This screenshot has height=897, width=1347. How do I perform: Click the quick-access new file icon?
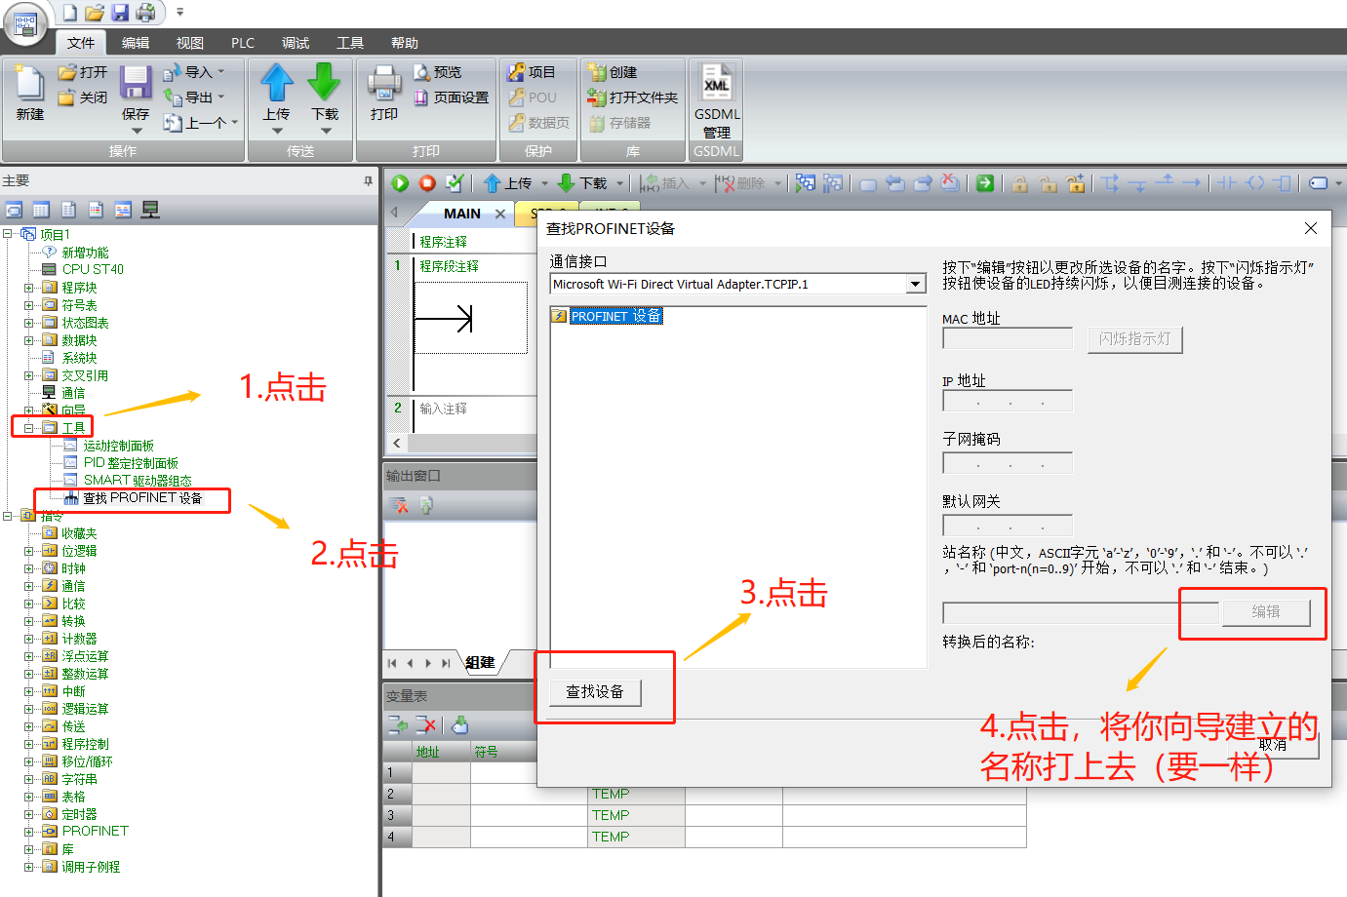[x=69, y=13]
